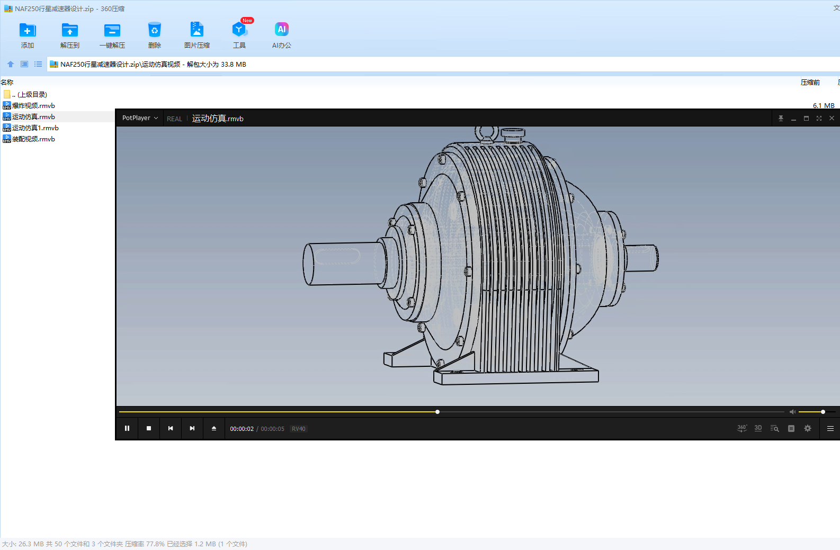
Task: Click the 删除 (Delete) recycle icon
Action: click(x=154, y=31)
